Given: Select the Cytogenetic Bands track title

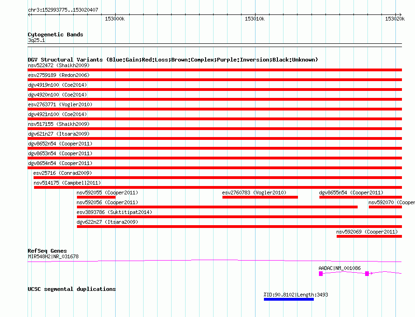Looking at the screenshot, I should [55, 34].
